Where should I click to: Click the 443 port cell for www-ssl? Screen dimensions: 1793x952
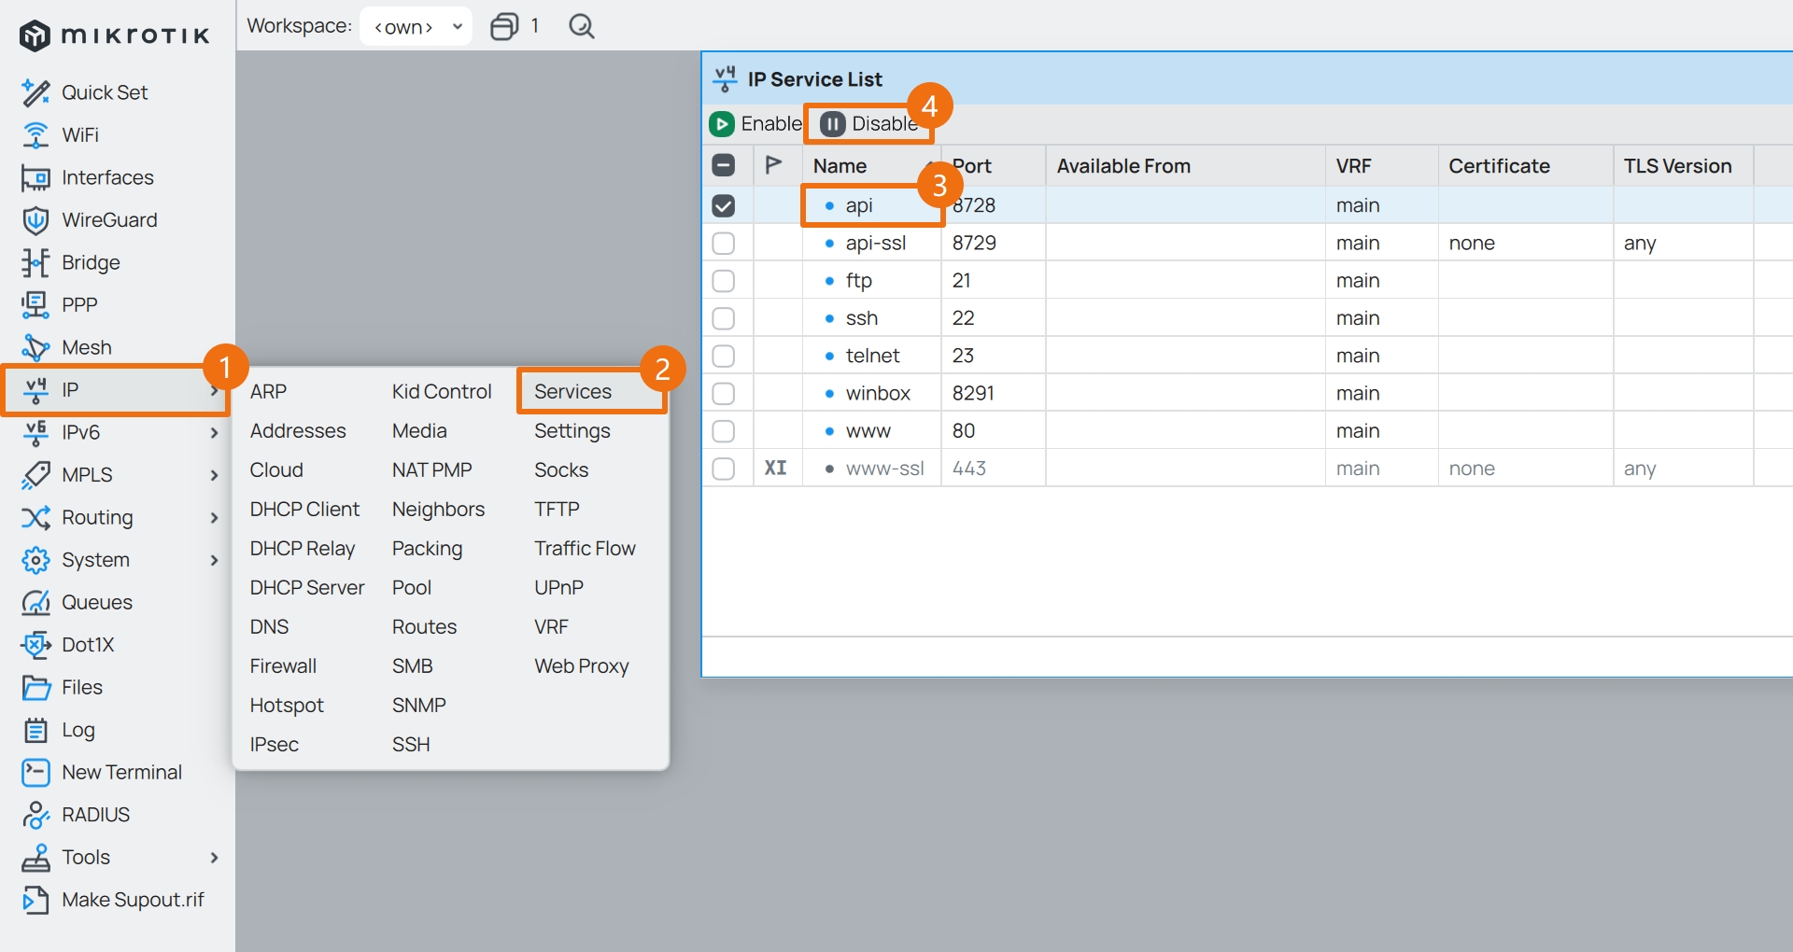(x=993, y=469)
